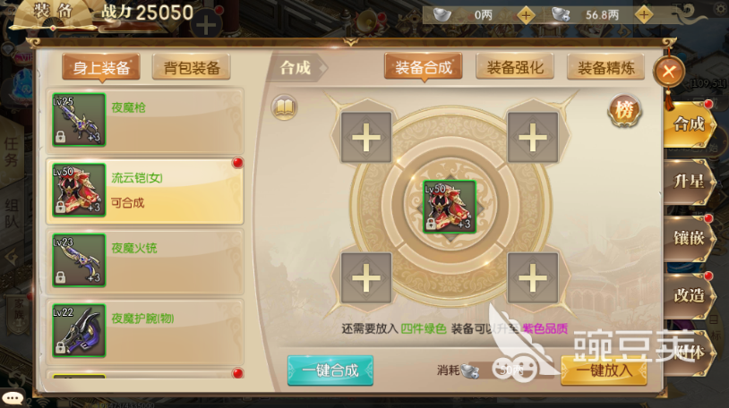
Task: Open the 装备强化 tab
Action: 515,67
